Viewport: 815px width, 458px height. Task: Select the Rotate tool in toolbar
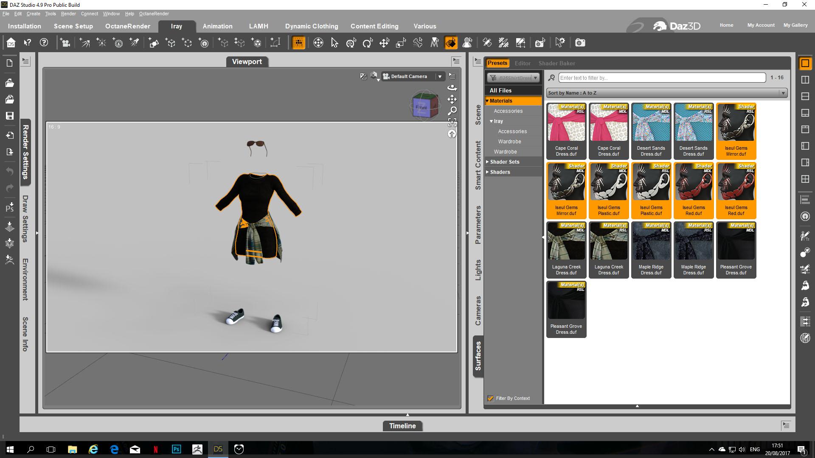(368, 43)
